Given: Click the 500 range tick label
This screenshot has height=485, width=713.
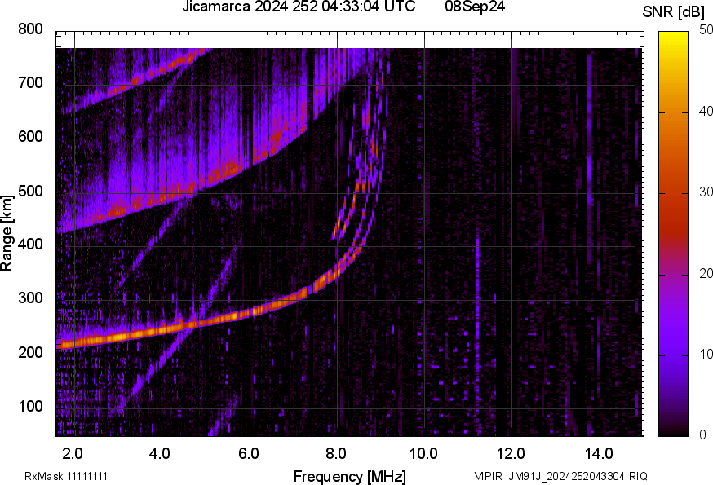Looking at the screenshot, I should point(30,192).
